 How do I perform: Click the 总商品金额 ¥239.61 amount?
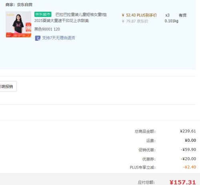[x=188, y=131]
